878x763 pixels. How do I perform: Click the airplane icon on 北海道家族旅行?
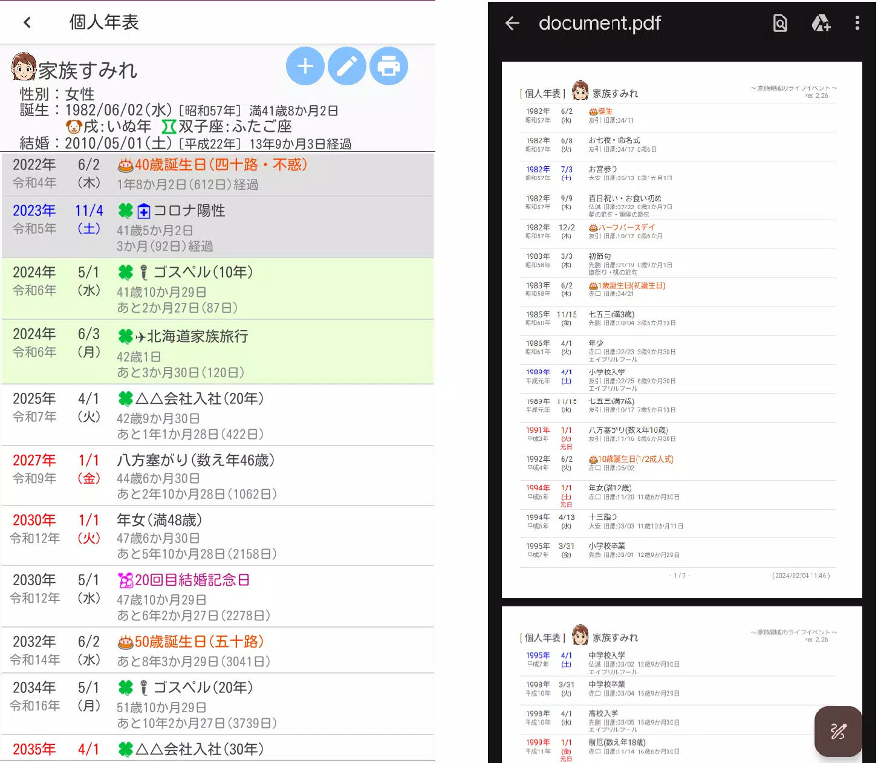pos(141,337)
